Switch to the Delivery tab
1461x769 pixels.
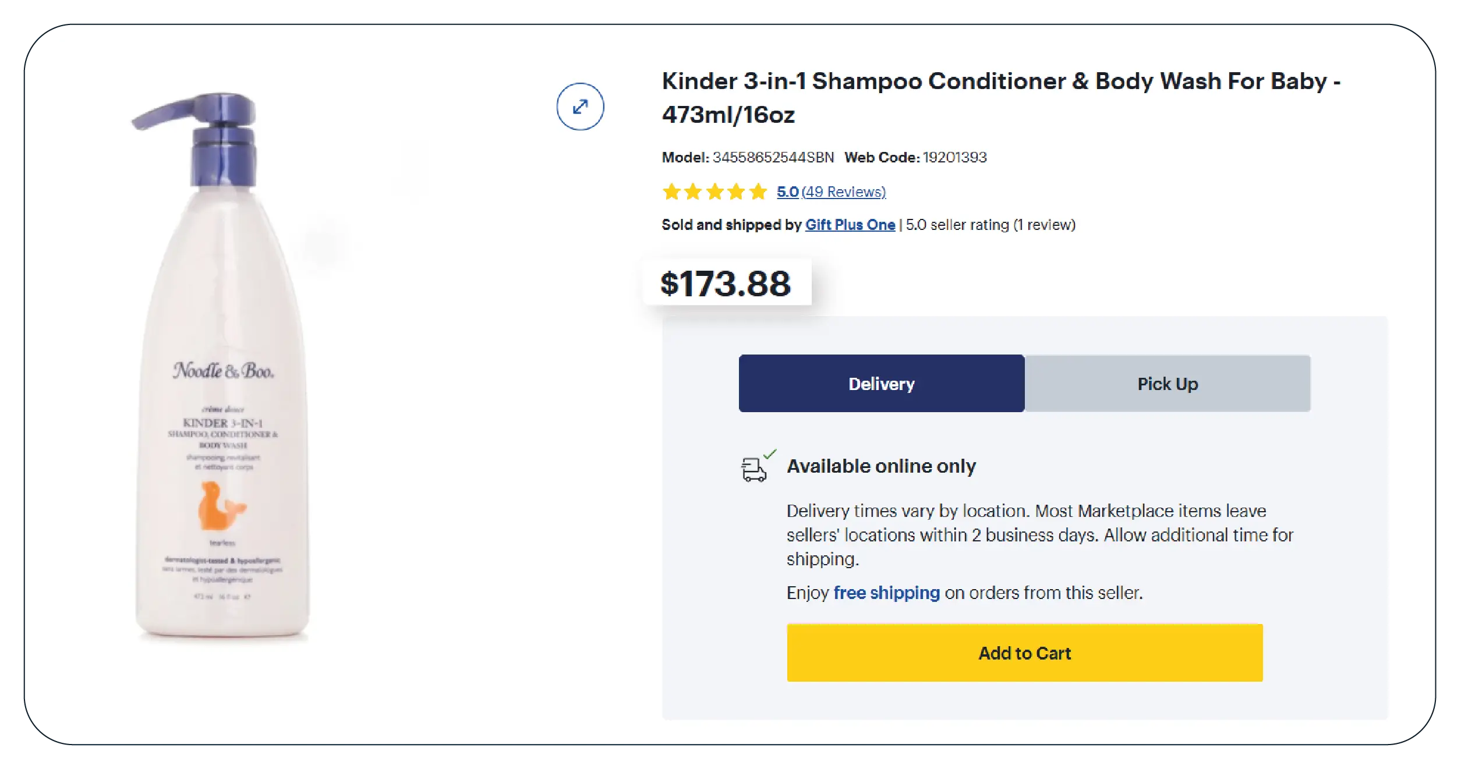coord(881,384)
